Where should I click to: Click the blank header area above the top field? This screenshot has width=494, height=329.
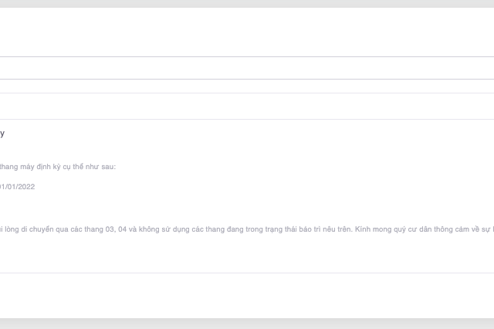click(x=247, y=32)
